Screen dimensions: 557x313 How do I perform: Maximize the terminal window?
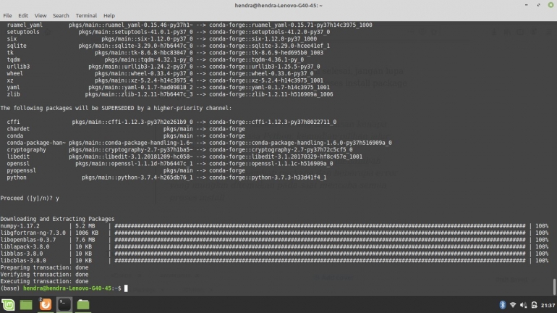point(538,5)
